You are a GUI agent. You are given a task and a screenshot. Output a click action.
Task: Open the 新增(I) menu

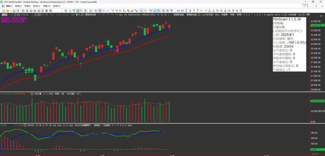(x=28, y=6)
